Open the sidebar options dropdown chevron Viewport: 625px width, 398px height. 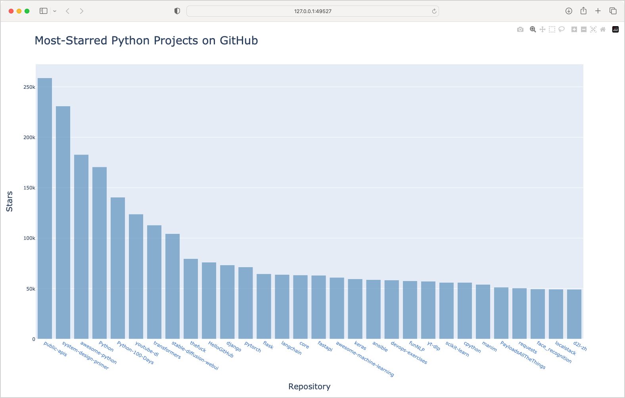coord(55,11)
